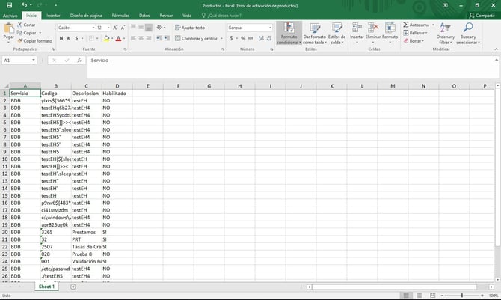Switch to the Insertar ribbon tab
This screenshot has height=300, width=501.
pos(53,15)
